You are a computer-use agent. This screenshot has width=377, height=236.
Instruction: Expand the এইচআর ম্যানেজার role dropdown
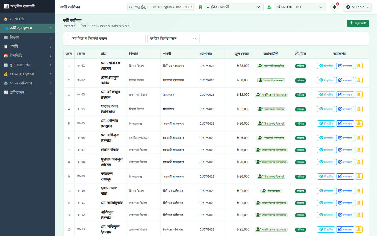click(x=300, y=7)
